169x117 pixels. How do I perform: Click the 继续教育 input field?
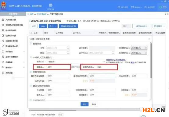click(x=102, y=95)
